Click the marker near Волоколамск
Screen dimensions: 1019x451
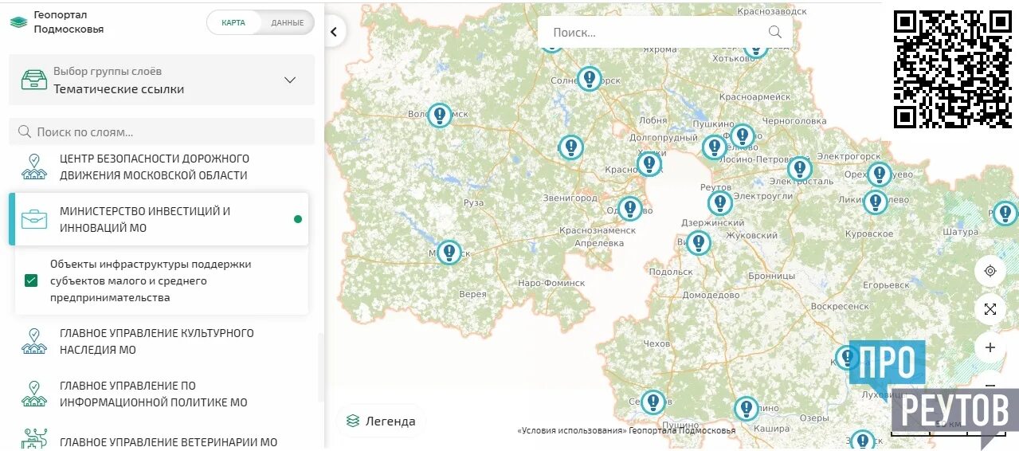coord(440,116)
